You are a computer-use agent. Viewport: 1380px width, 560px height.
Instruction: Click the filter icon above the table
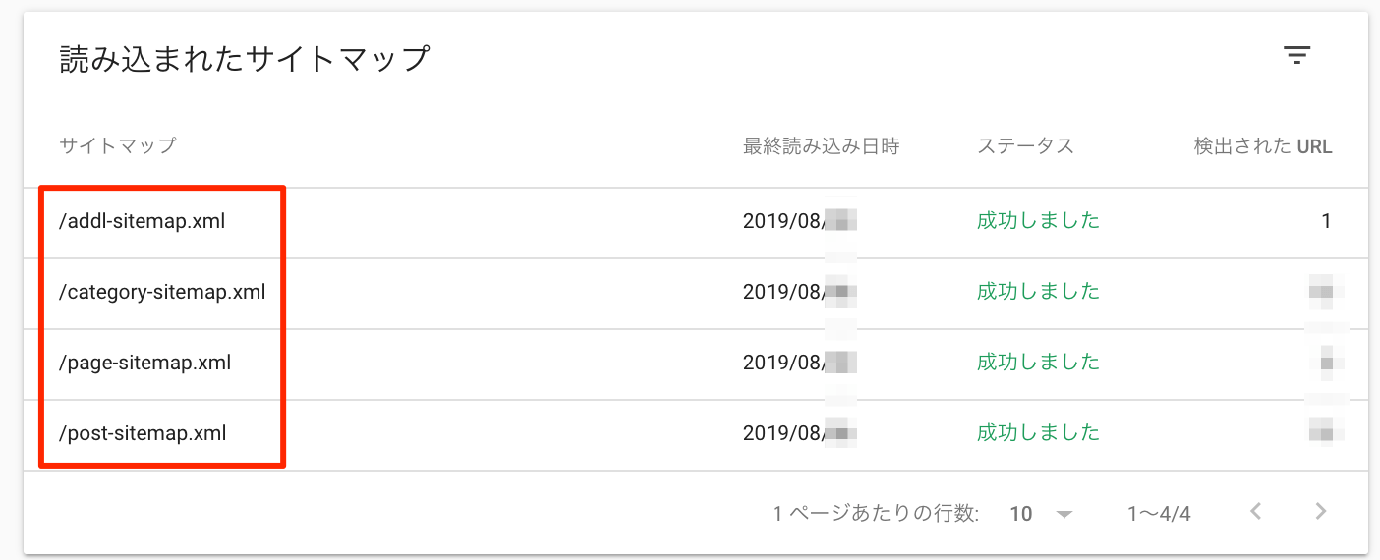(x=1297, y=56)
